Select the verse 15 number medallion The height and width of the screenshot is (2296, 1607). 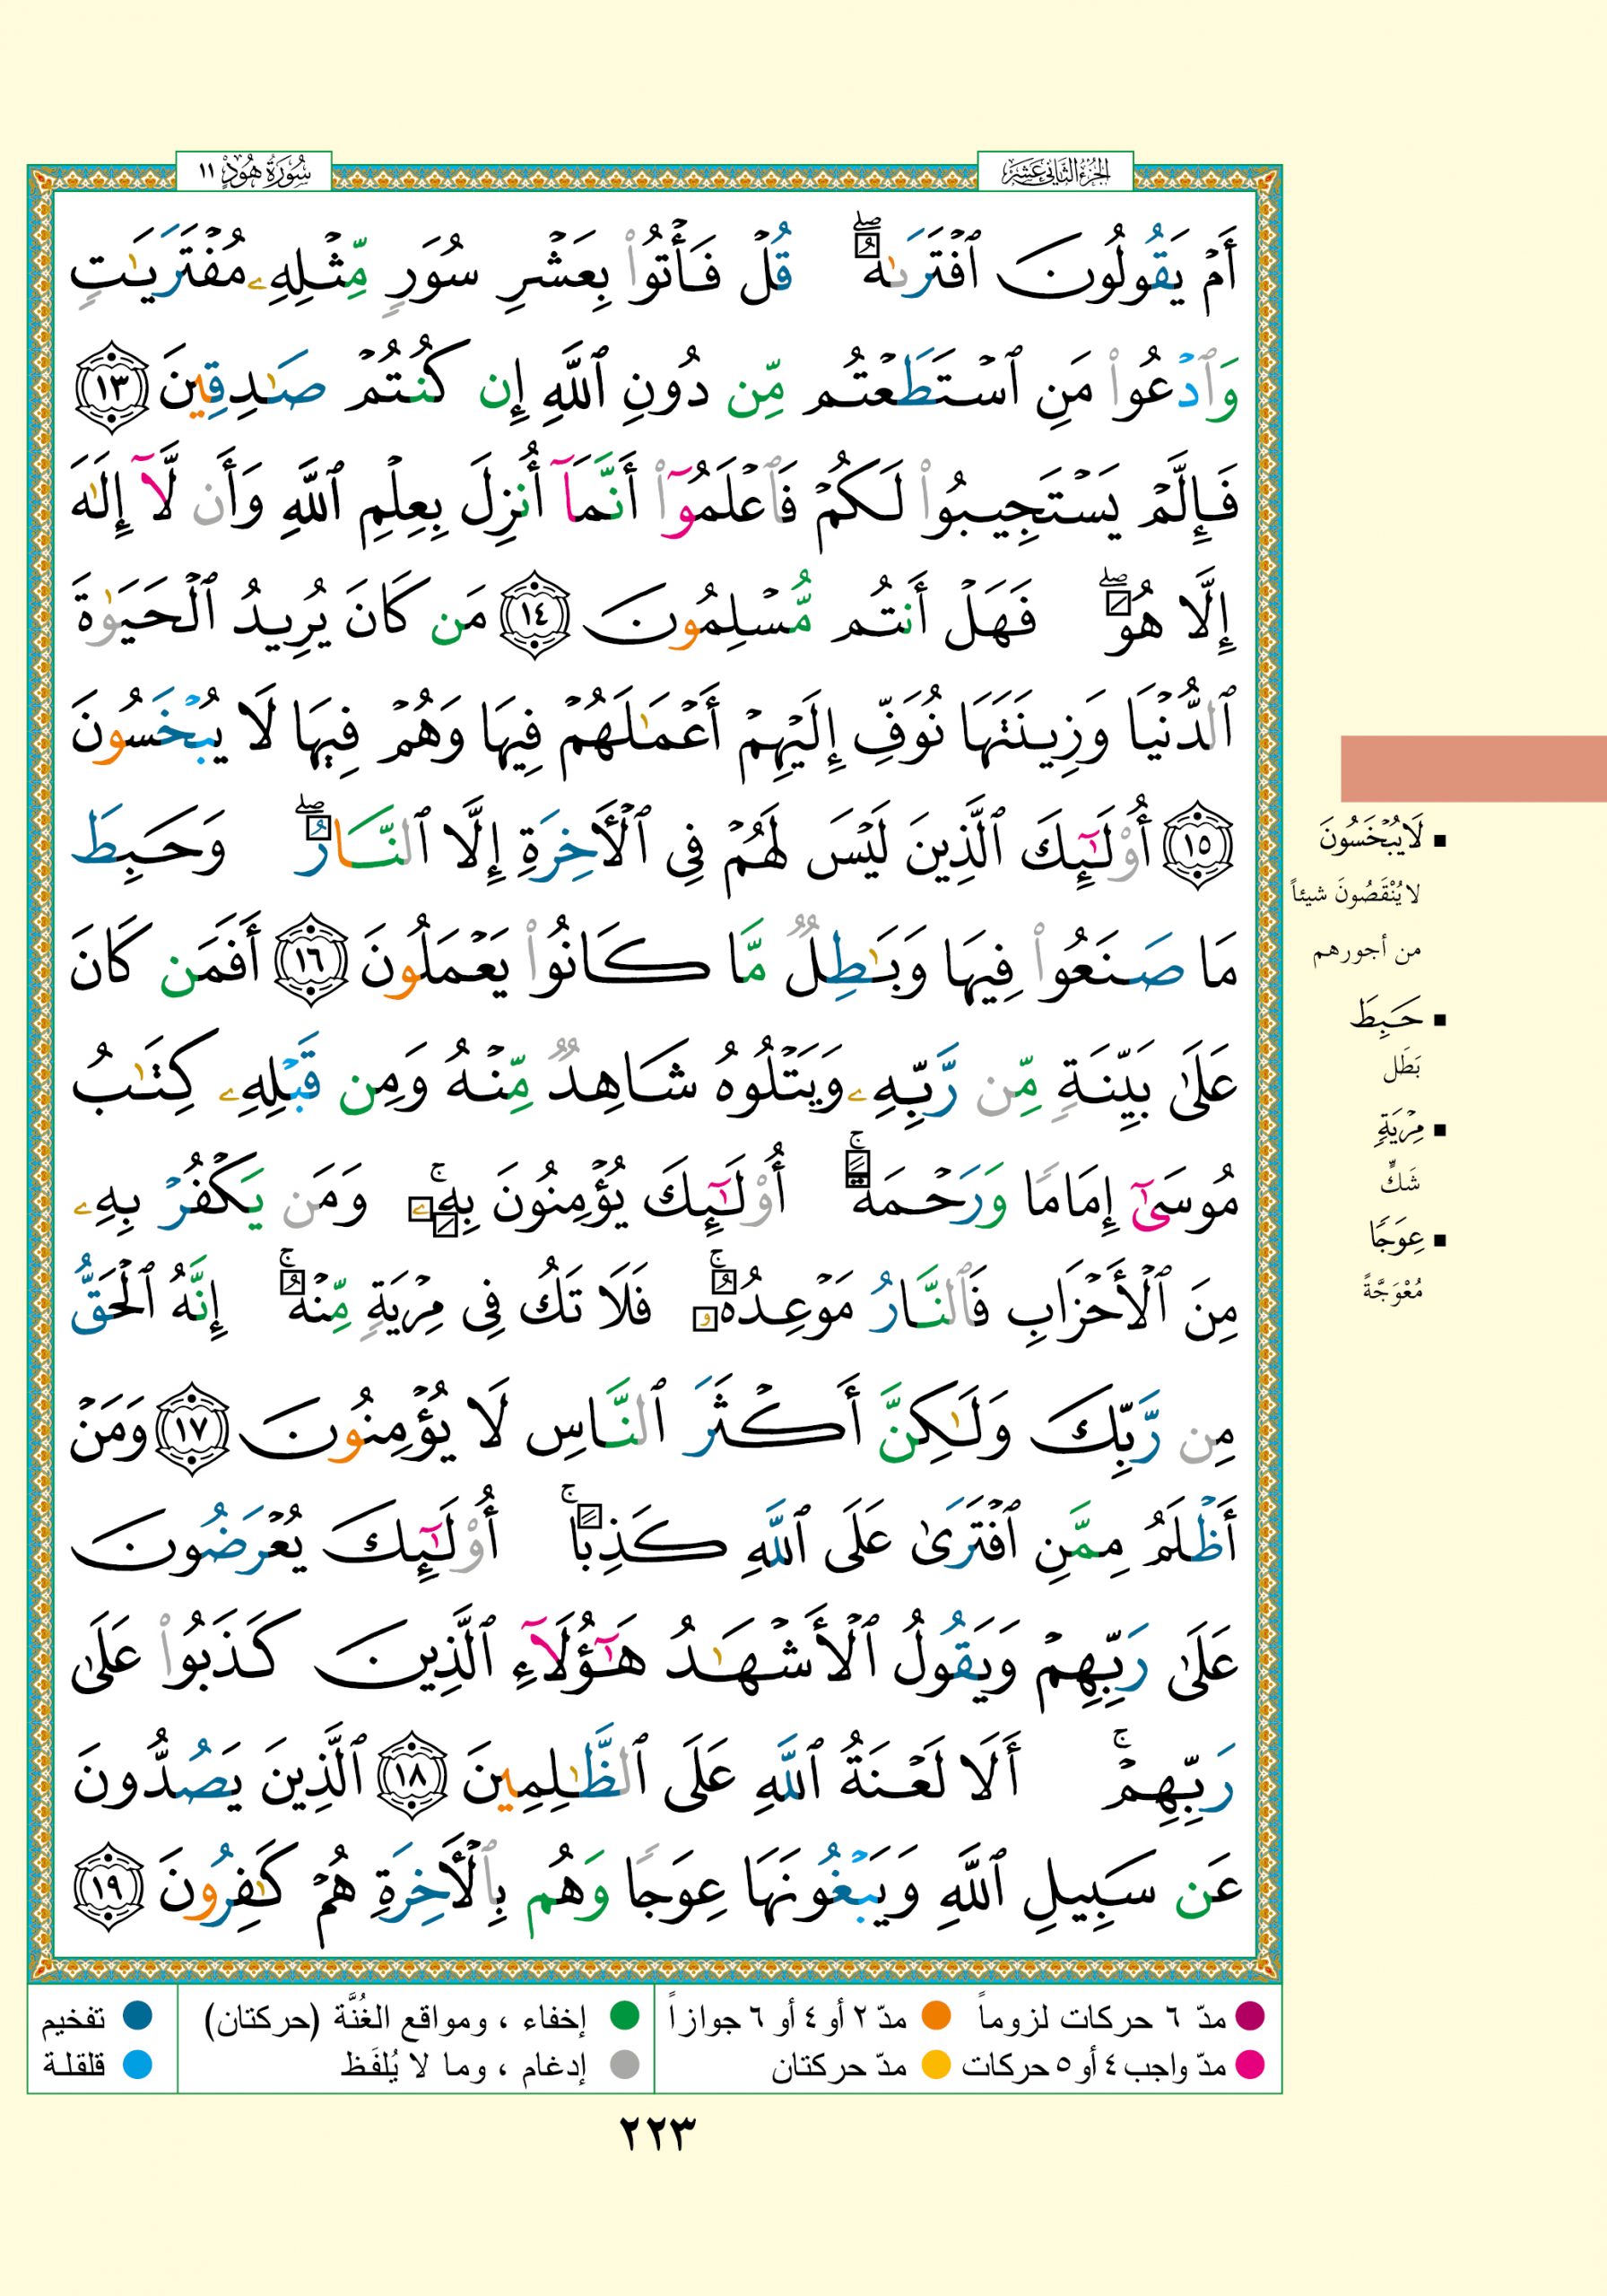[1199, 845]
